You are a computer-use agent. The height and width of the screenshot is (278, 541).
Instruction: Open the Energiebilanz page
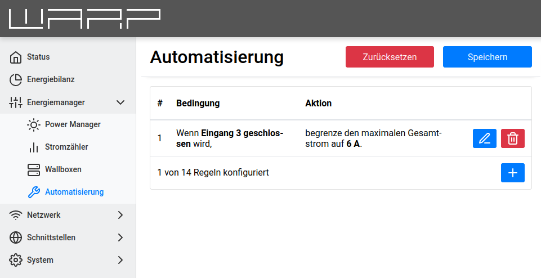(x=51, y=80)
